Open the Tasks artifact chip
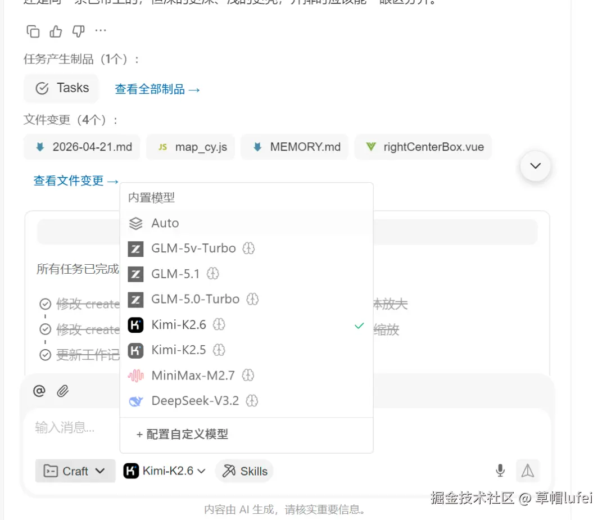This screenshot has width=607, height=520. coord(61,88)
